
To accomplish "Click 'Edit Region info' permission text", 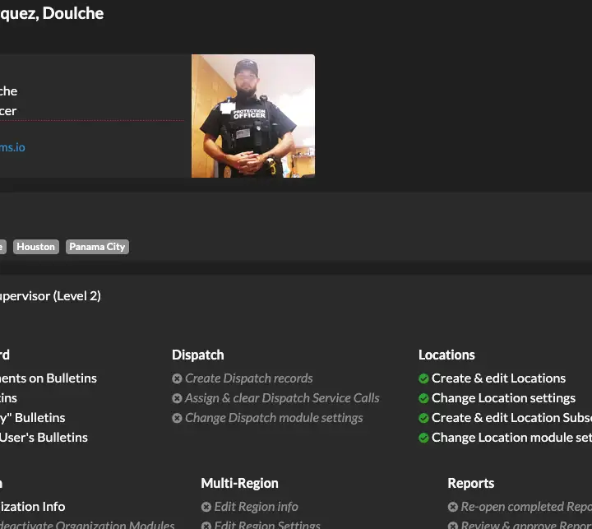I will [256, 507].
